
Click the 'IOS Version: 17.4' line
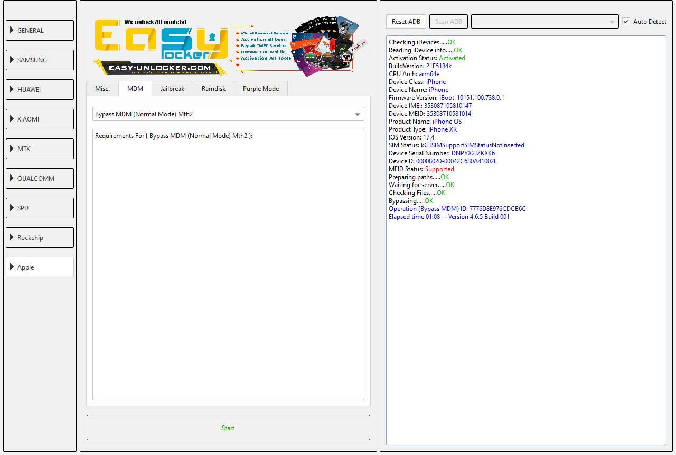(411, 137)
